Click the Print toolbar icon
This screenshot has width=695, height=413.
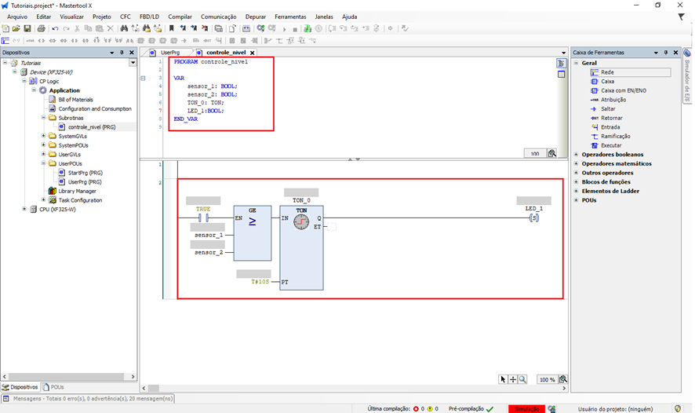click(40, 29)
